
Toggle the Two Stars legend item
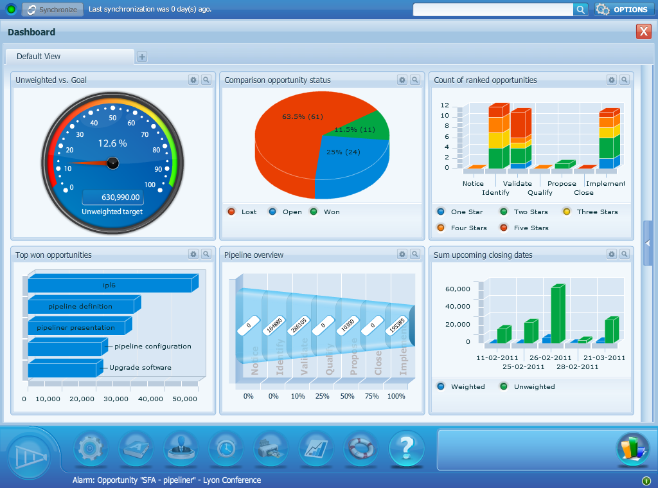[x=524, y=212]
